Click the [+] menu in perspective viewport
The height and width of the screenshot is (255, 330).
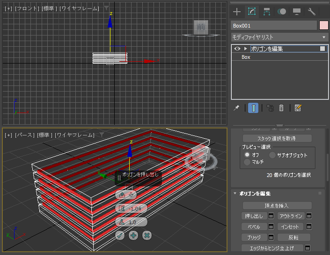(8, 135)
